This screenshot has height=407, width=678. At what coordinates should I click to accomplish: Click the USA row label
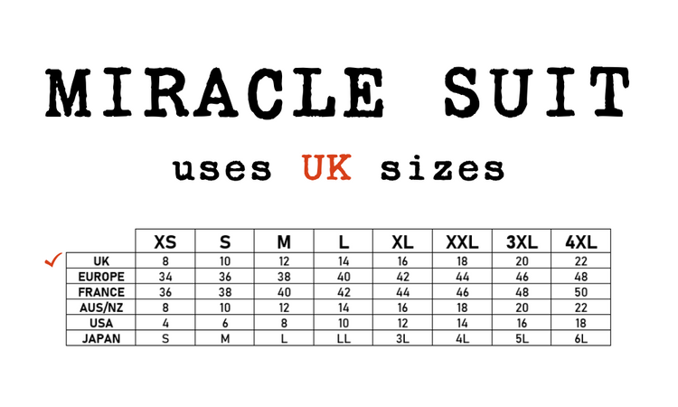coord(101,323)
